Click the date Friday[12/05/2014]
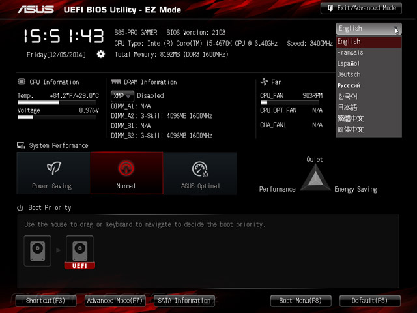Screen dimensions: 417x313 pos(57,55)
